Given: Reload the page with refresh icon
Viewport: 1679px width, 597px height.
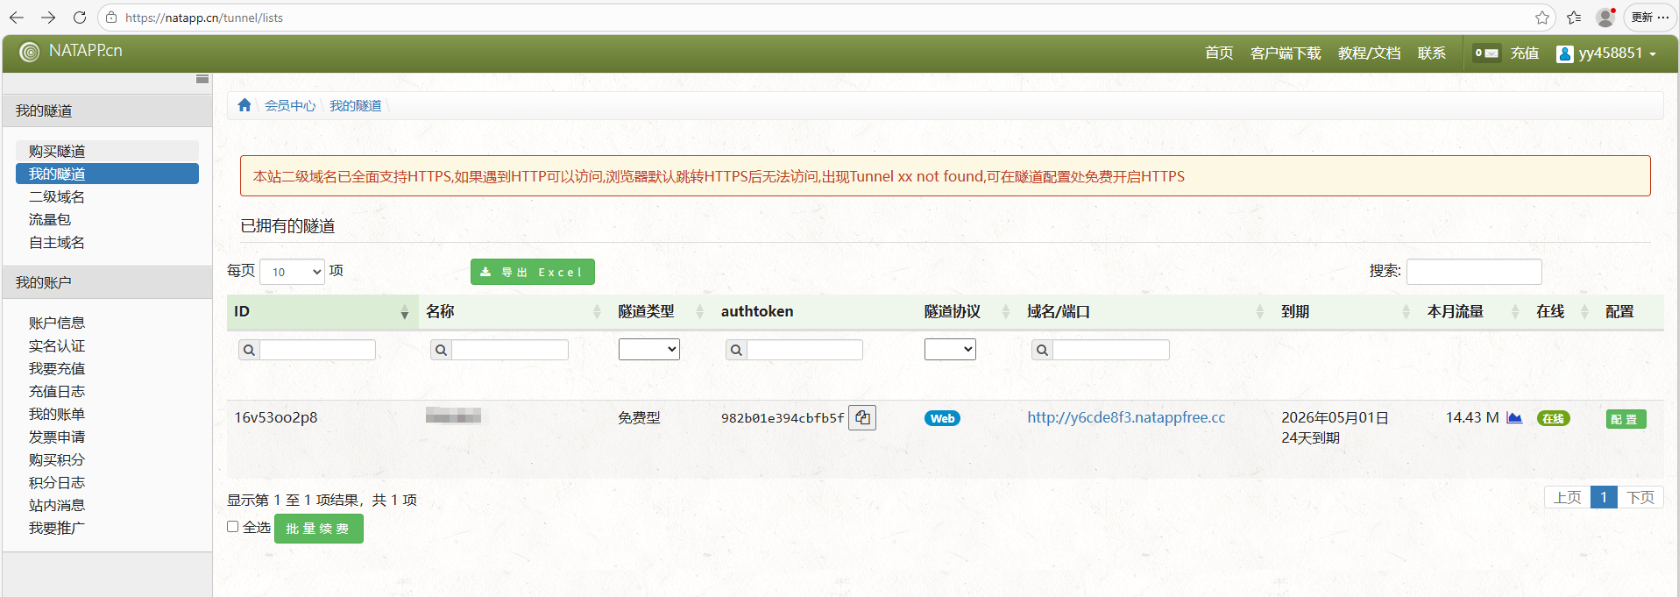Looking at the screenshot, I should (80, 18).
